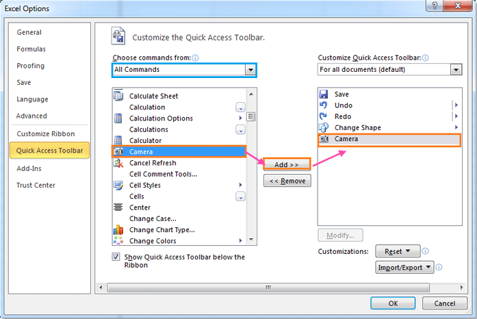Click the Add >> button
Image resolution: width=477 pixels, height=319 pixels.
[287, 165]
